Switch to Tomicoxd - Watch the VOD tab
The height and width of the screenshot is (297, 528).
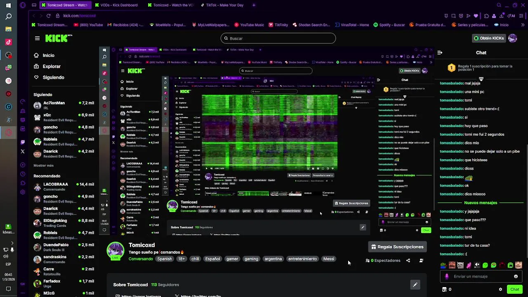(x=170, y=5)
